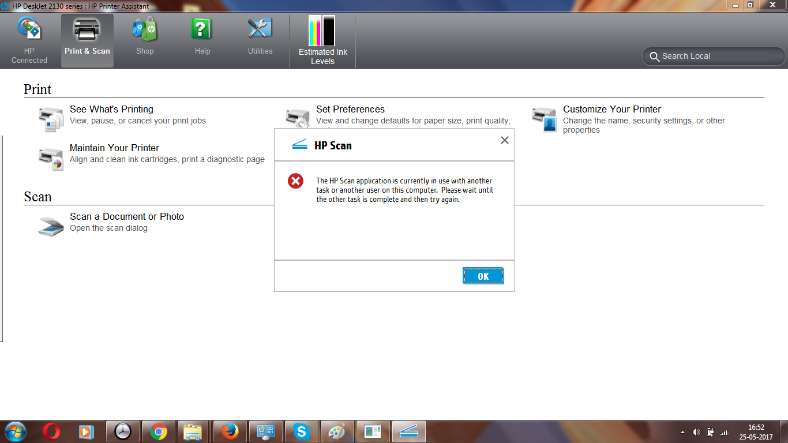
Task: Open the Windows Start menu
Action: click(16, 431)
